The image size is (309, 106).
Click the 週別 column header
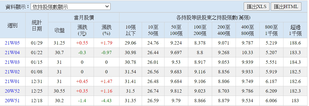pyautogui.click(x=13, y=25)
